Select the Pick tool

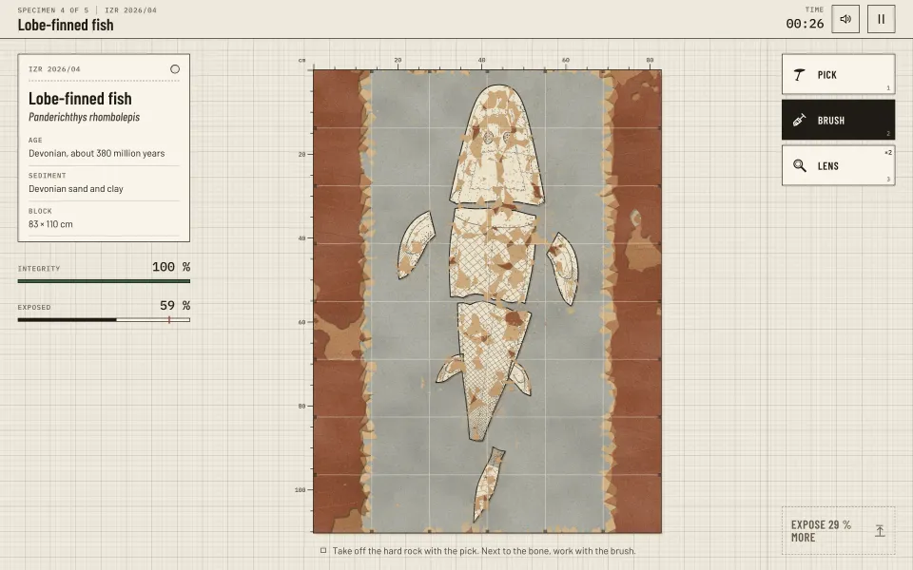tap(838, 74)
